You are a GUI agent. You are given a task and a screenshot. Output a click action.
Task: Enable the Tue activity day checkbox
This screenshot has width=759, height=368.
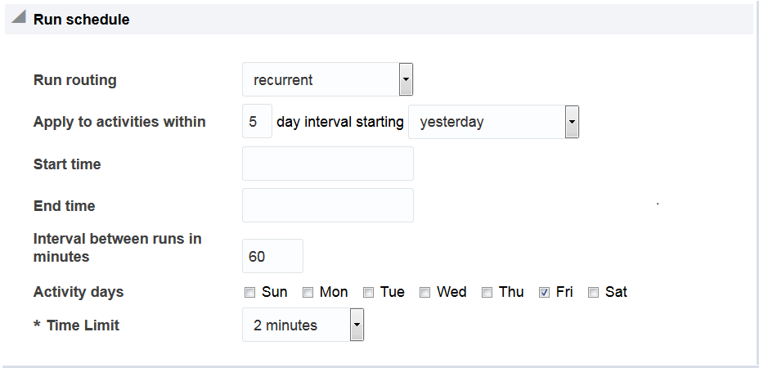pyautogui.click(x=369, y=293)
